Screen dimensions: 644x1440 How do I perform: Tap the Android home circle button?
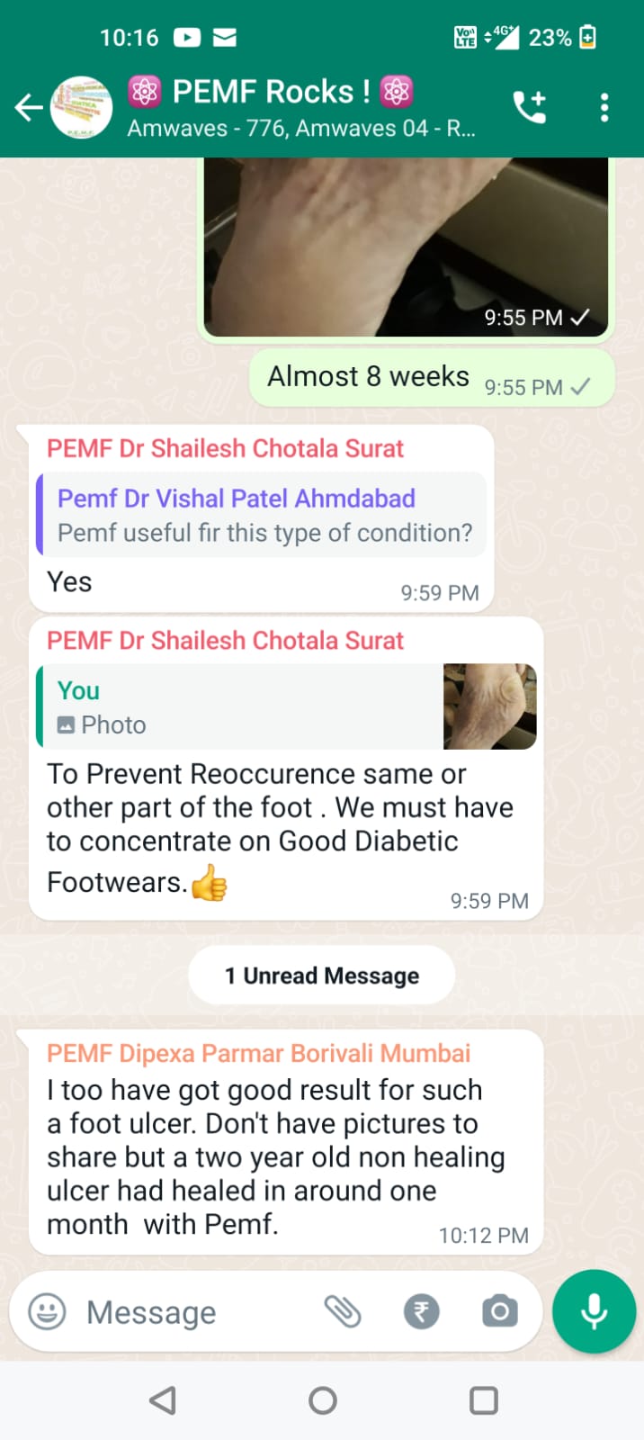click(322, 1400)
